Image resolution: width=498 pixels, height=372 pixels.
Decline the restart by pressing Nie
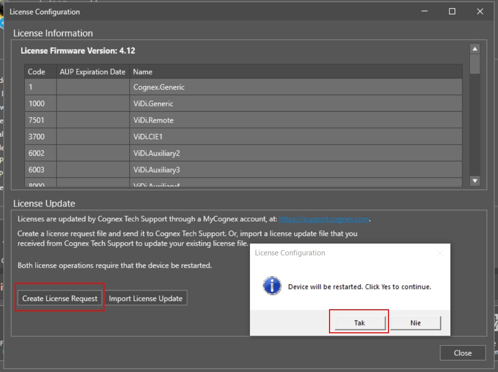[415, 322]
